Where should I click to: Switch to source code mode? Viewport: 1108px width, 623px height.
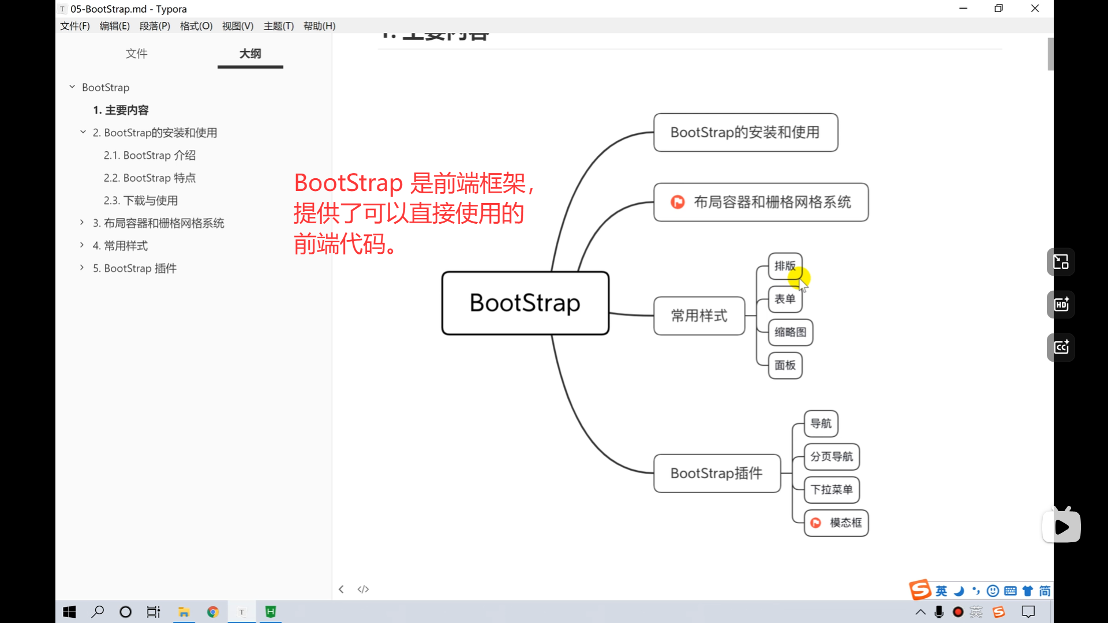point(363,589)
